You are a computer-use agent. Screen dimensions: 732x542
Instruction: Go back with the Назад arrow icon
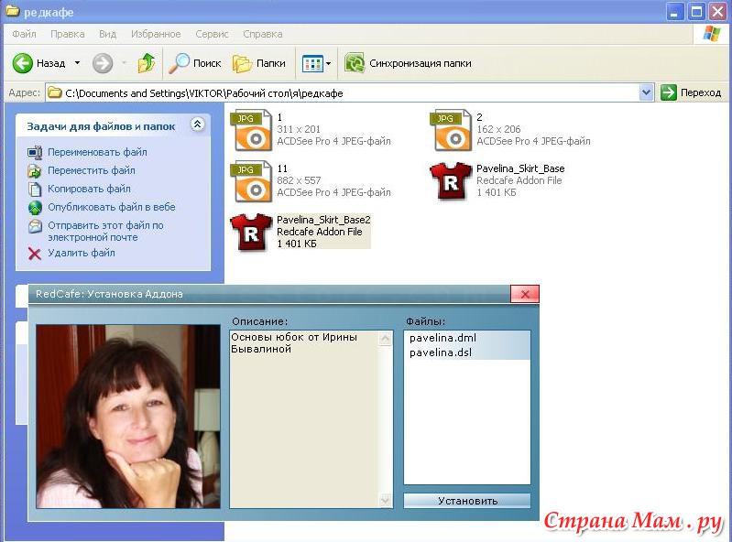[22, 63]
